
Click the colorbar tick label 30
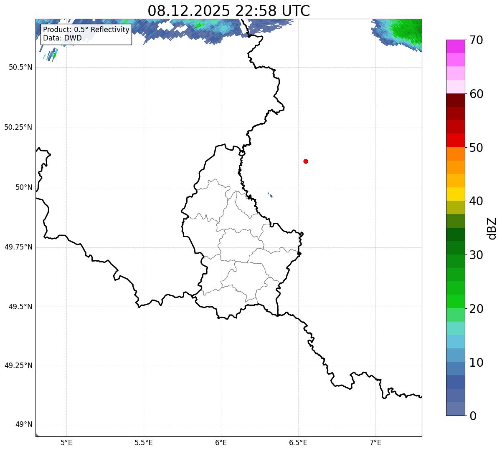point(476,255)
